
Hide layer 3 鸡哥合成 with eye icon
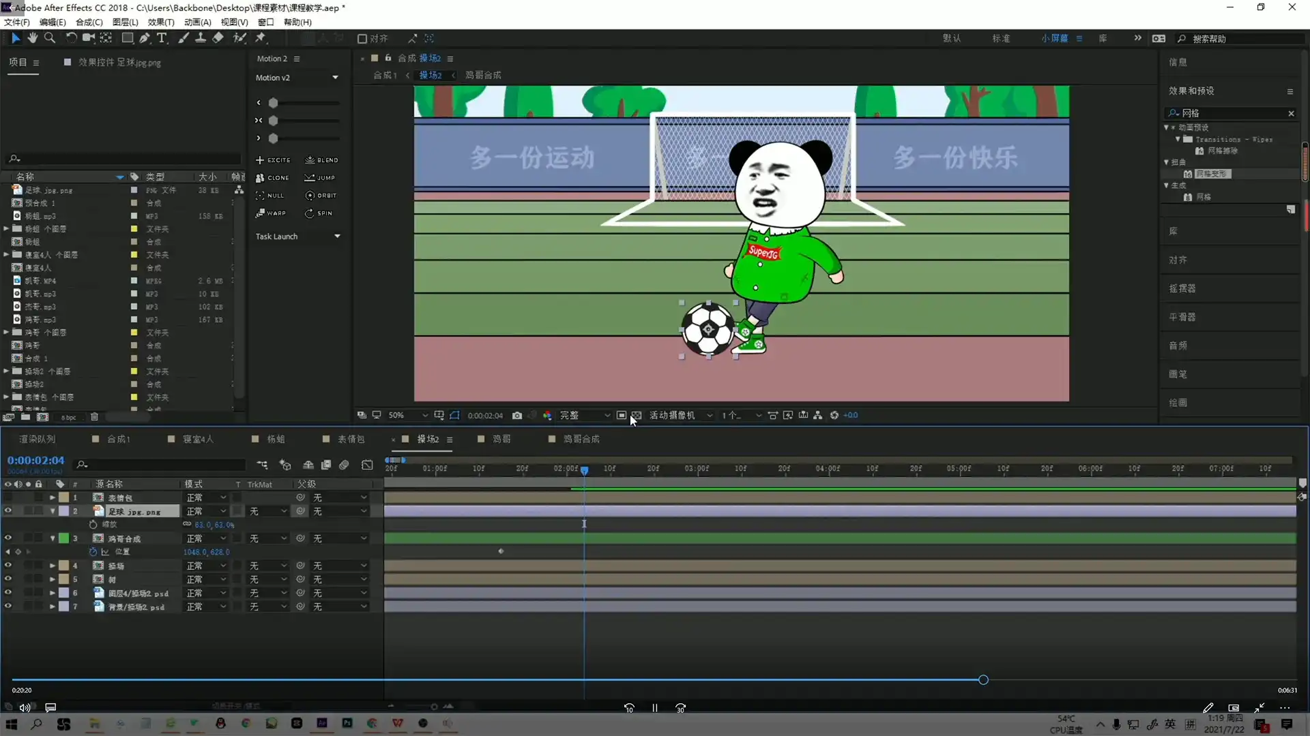[8, 538]
